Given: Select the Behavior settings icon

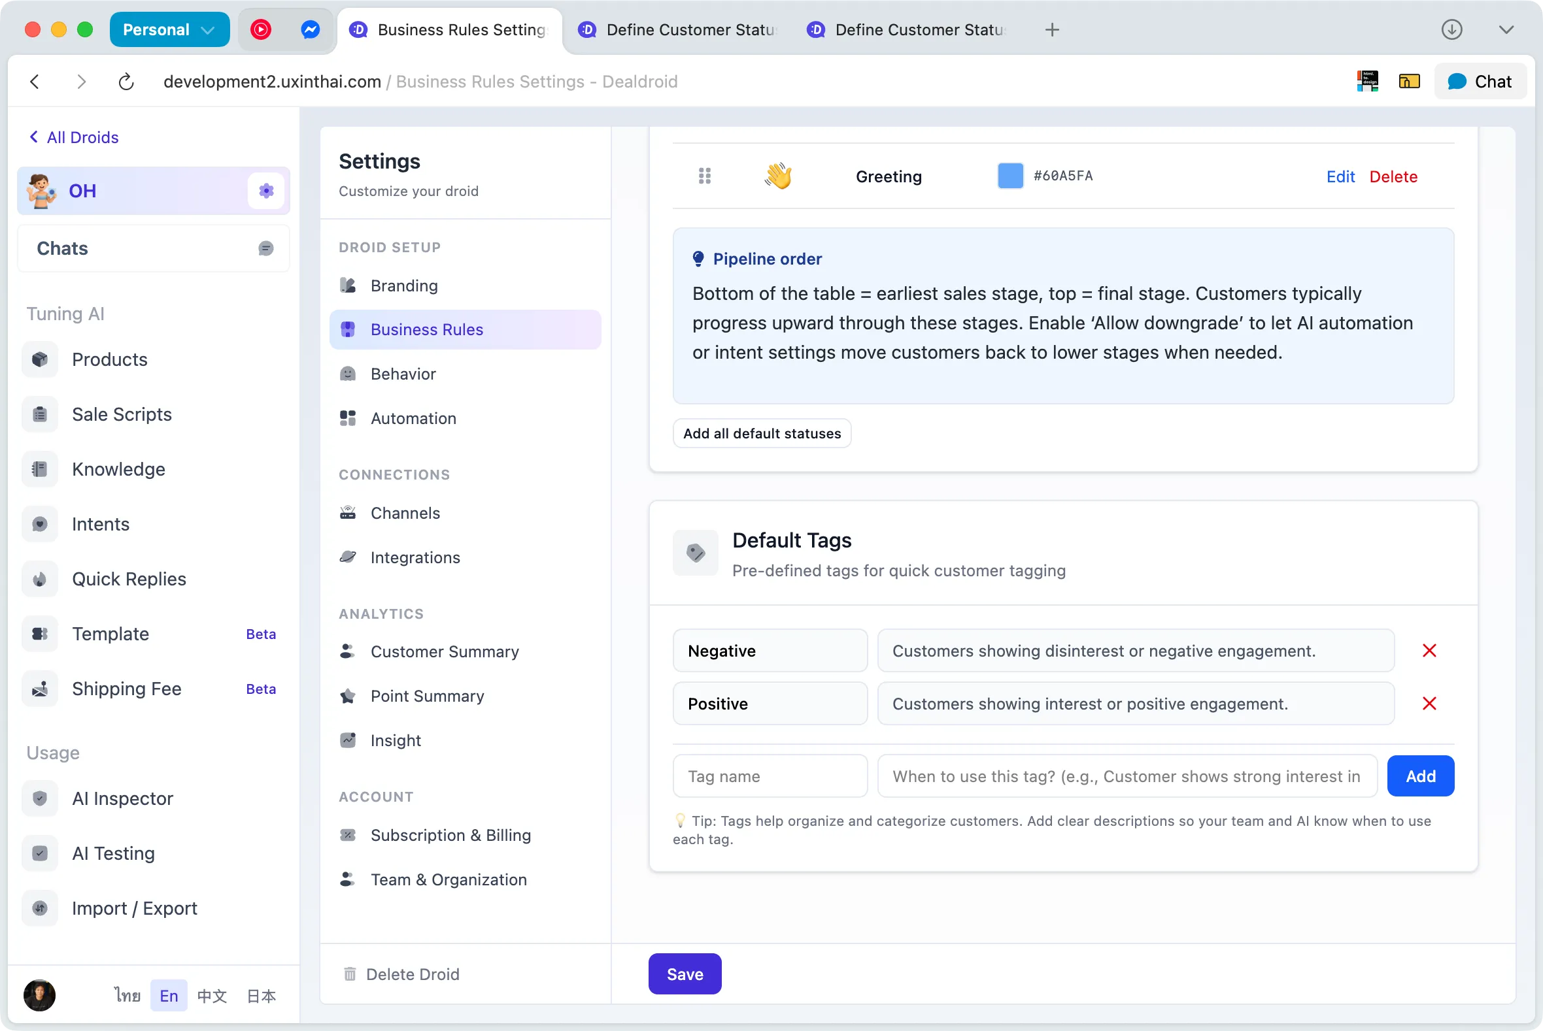Looking at the screenshot, I should (x=348, y=374).
